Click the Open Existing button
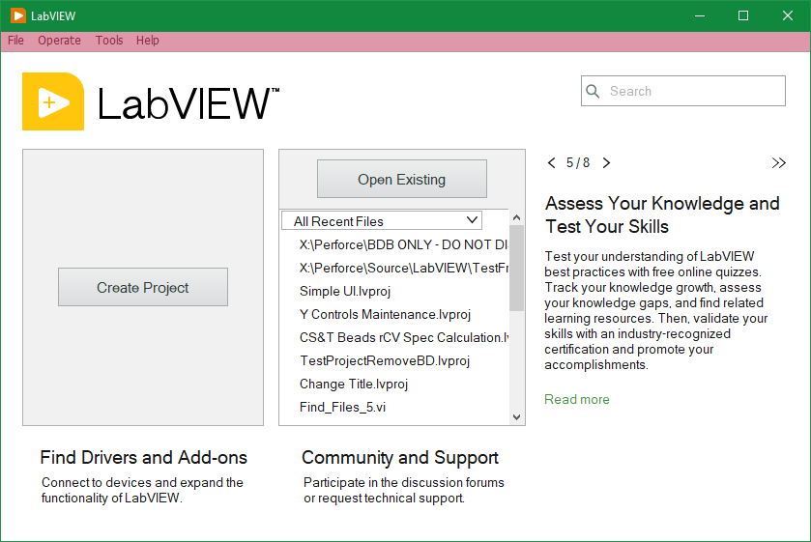Image resolution: width=811 pixels, height=542 pixels. (402, 179)
